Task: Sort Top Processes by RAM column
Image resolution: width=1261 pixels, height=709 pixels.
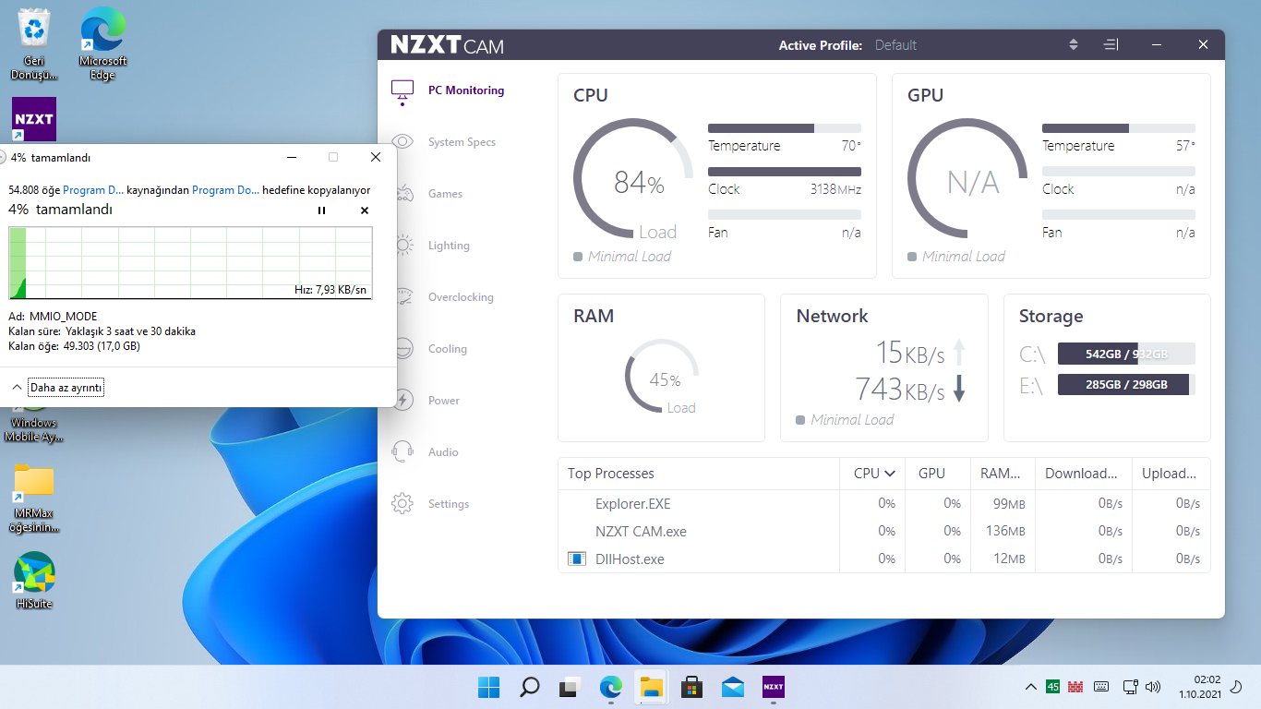Action: [1001, 474]
